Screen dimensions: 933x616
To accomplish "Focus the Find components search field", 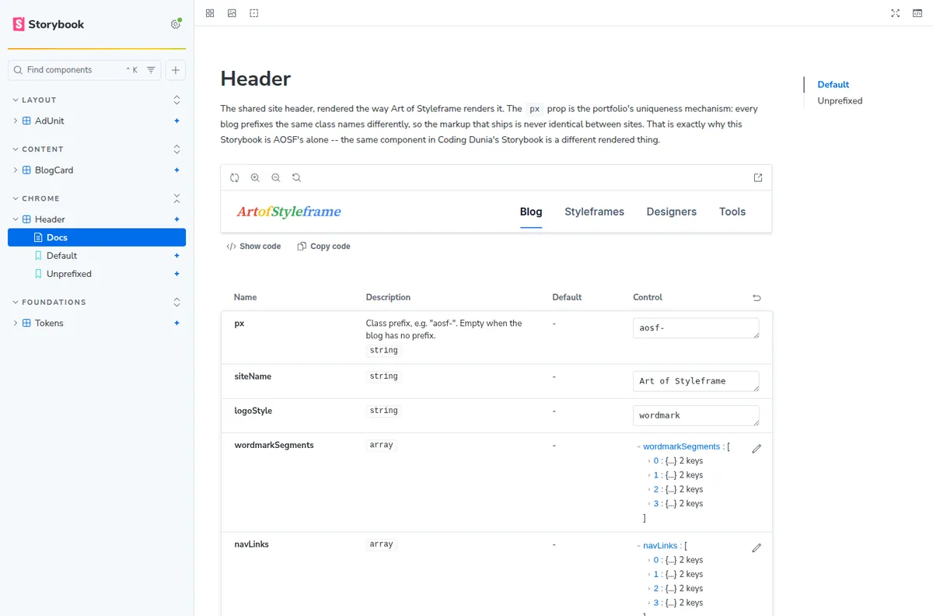I will pos(85,70).
